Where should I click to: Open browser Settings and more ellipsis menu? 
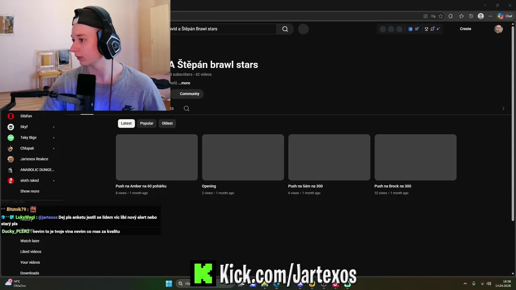click(x=490, y=16)
